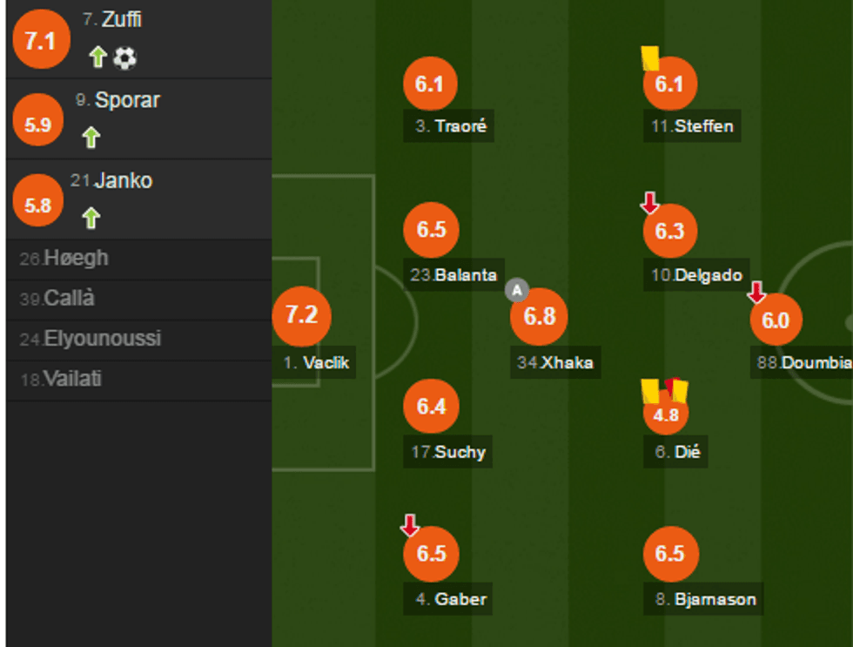Click Xhaka's 6.8 rating circle
This screenshot has height=647, width=853.
click(x=539, y=317)
